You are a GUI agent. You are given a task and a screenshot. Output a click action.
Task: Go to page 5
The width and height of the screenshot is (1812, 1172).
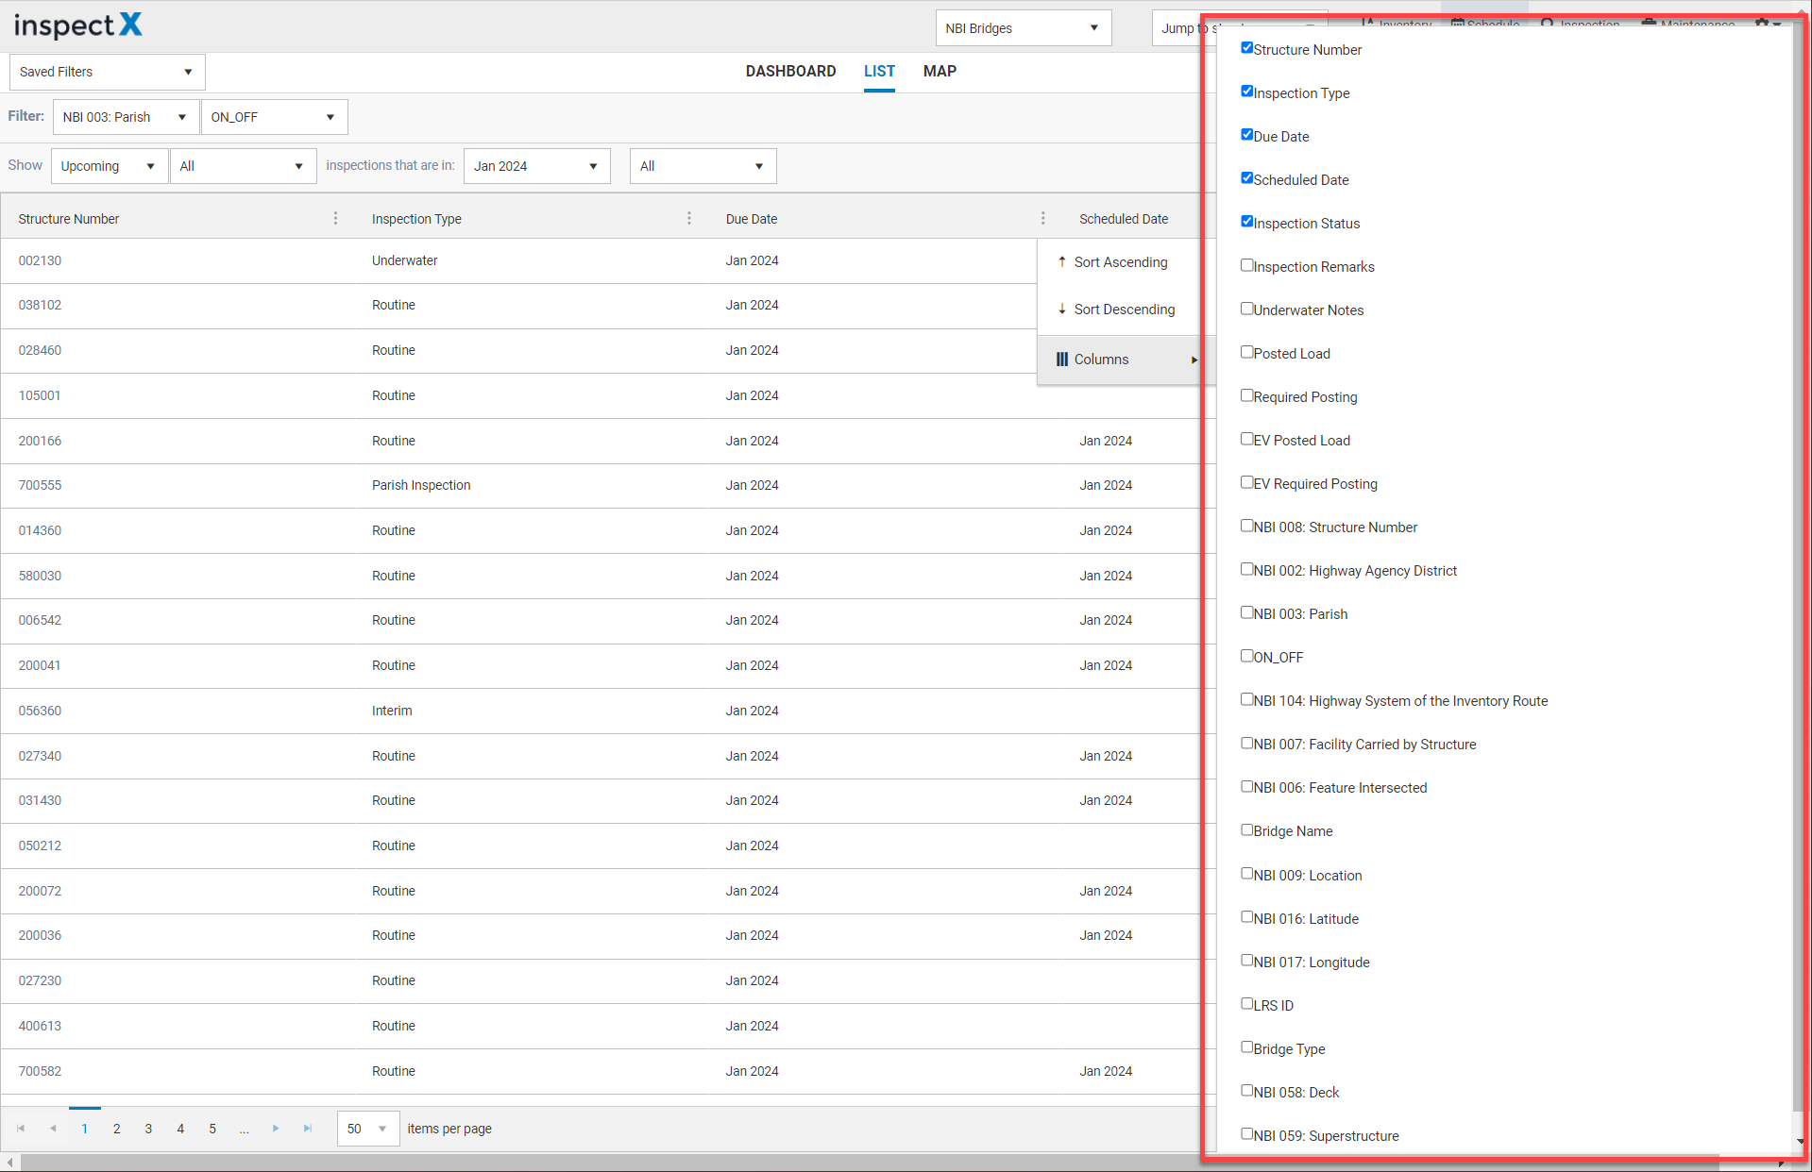pos(212,1129)
